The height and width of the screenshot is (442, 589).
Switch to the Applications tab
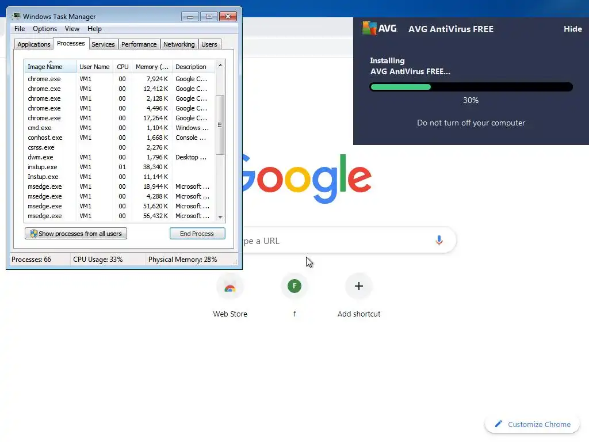(x=34, y=44)
